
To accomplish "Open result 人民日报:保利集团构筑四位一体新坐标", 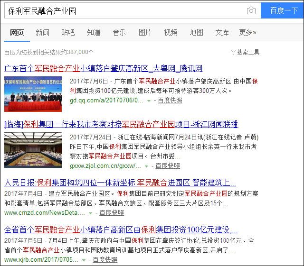I will click(120, 183).
